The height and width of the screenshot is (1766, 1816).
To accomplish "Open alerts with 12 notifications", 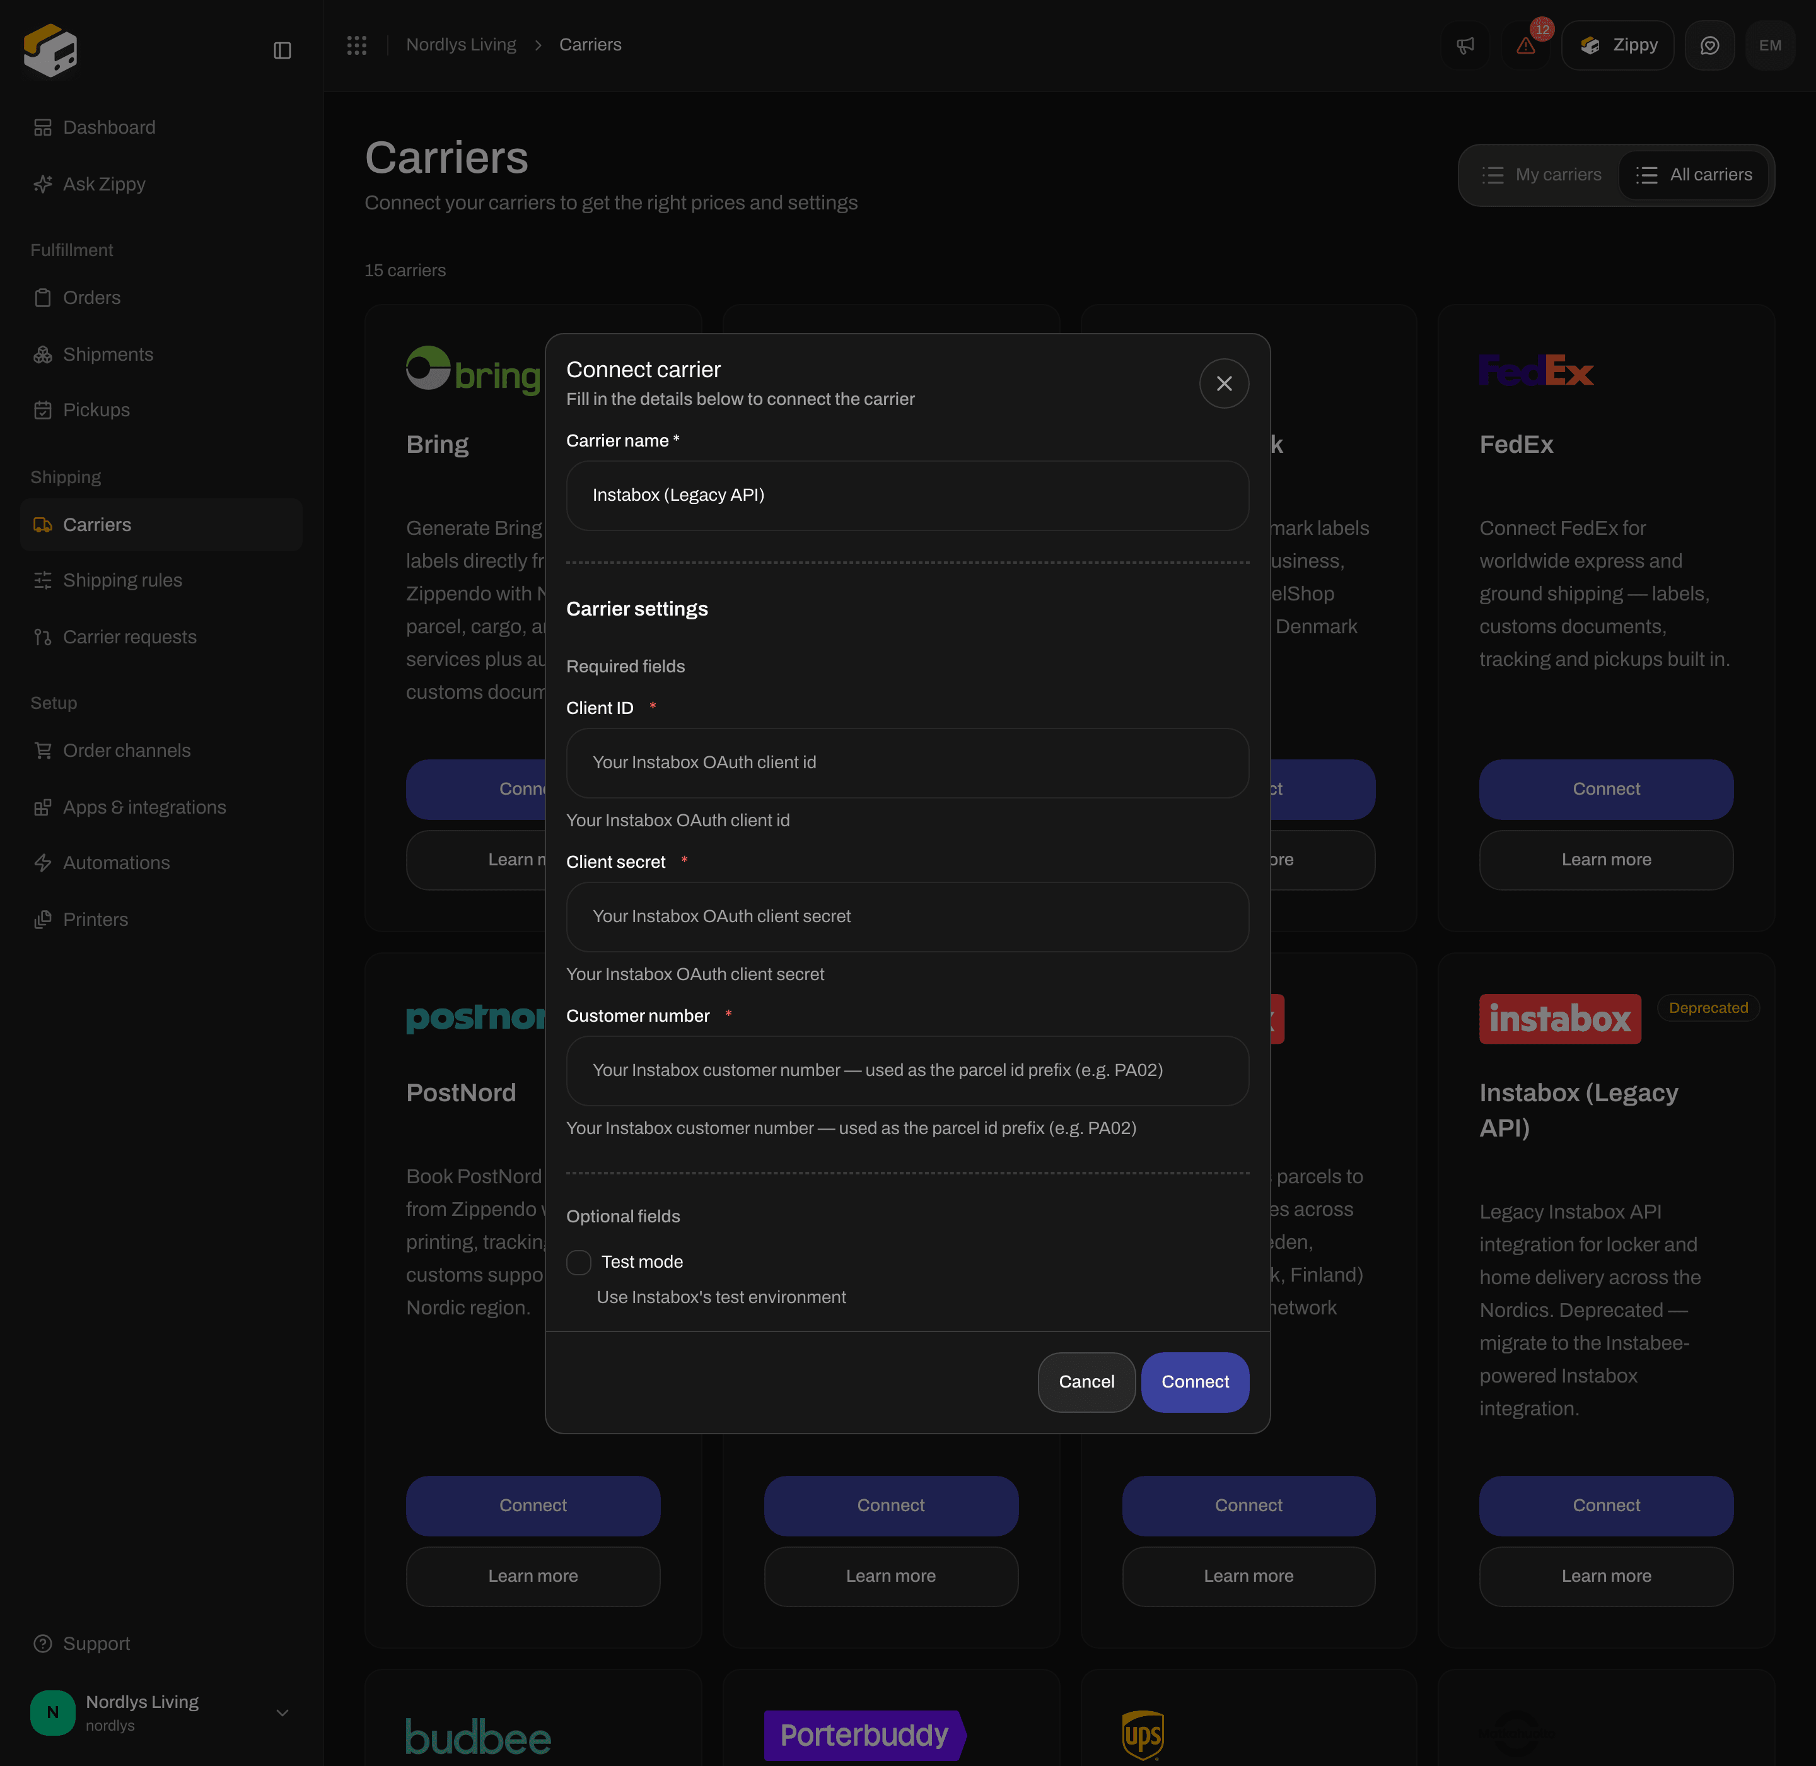I will (x=1527, y=45).
